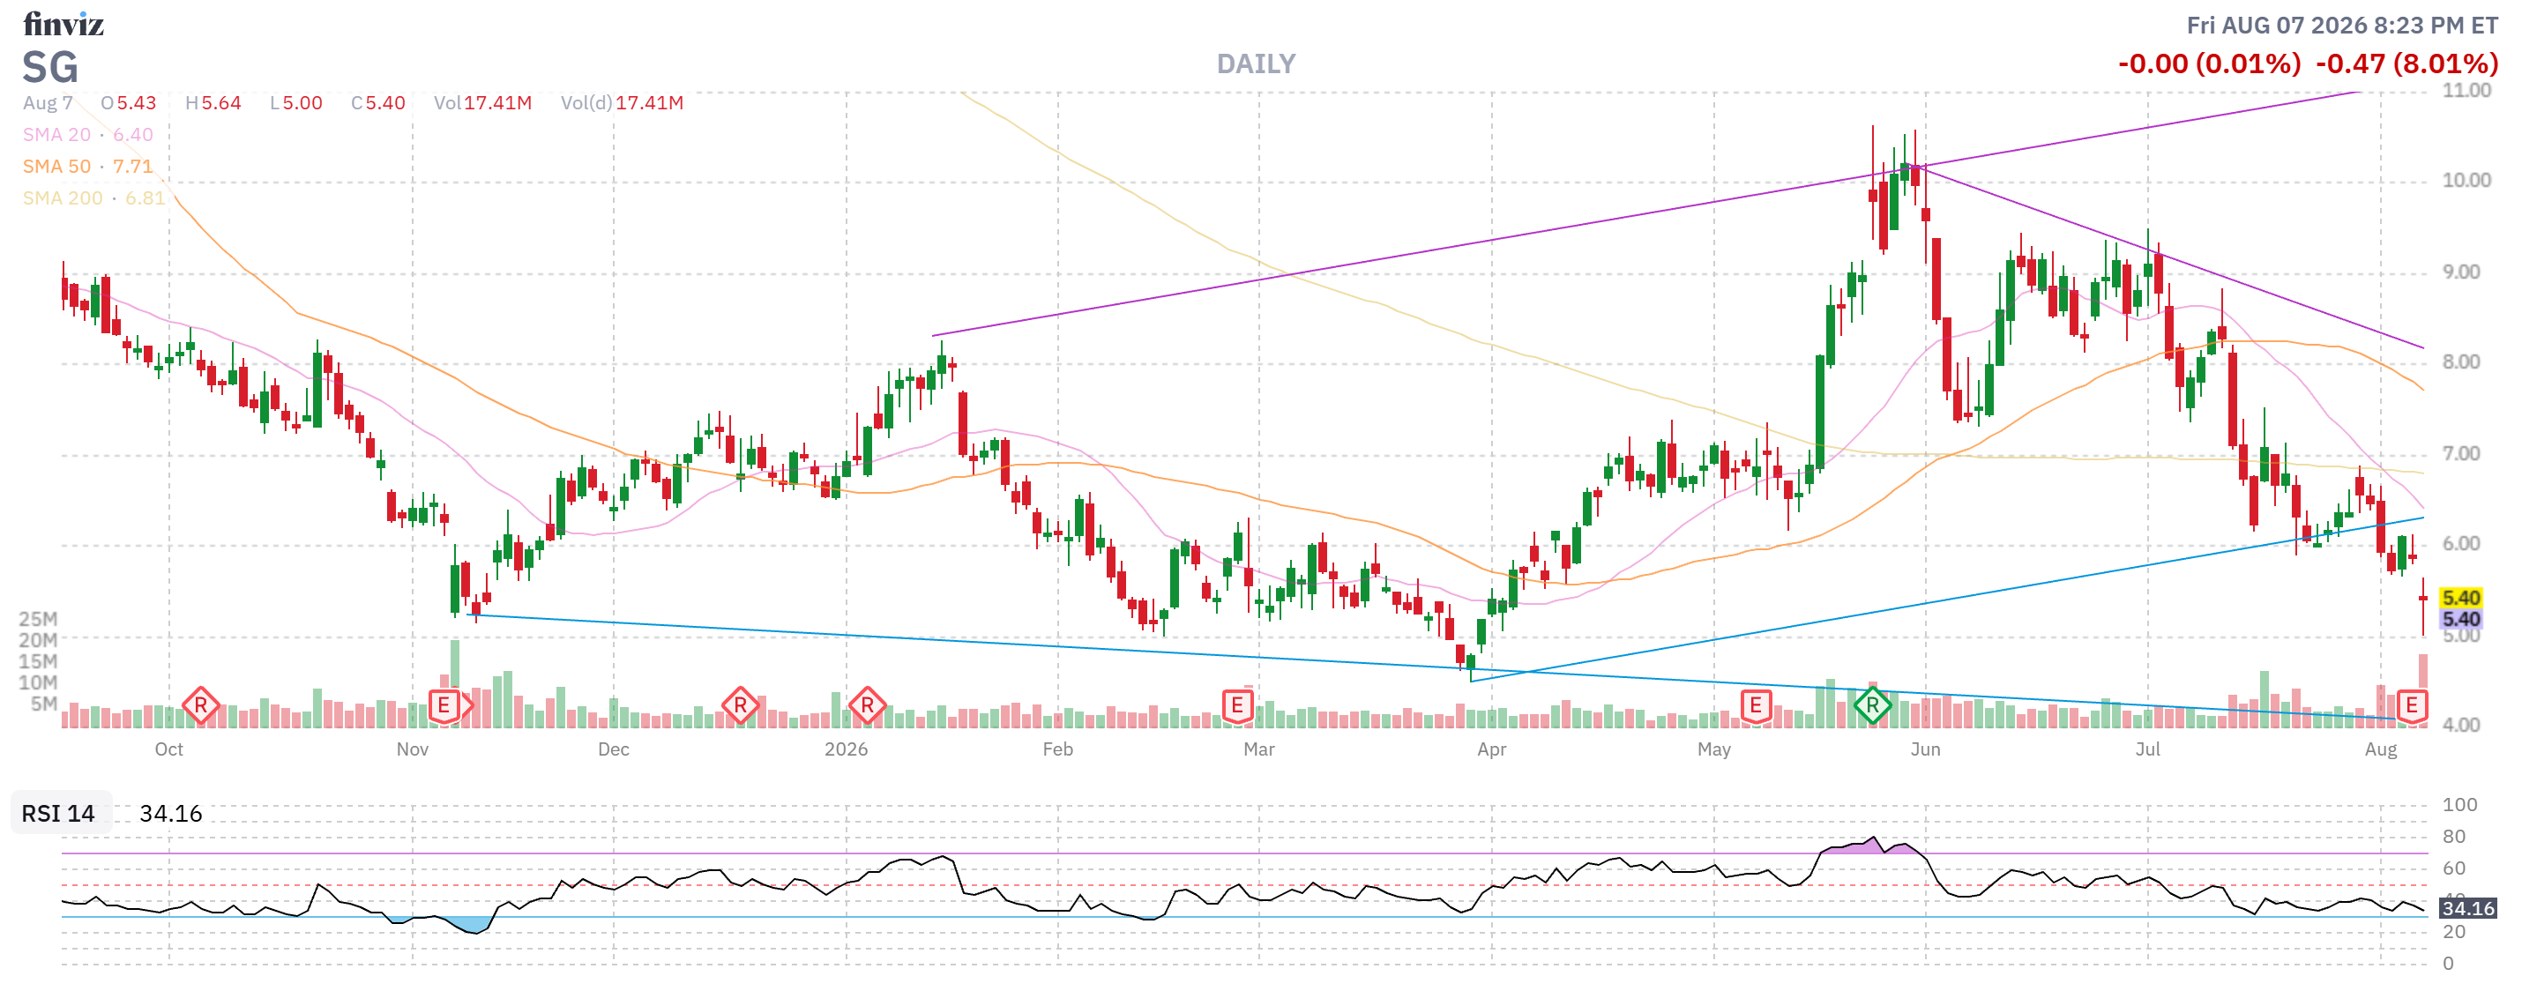
Task: Select the green R marker before June
Action: click(1872, 705)
